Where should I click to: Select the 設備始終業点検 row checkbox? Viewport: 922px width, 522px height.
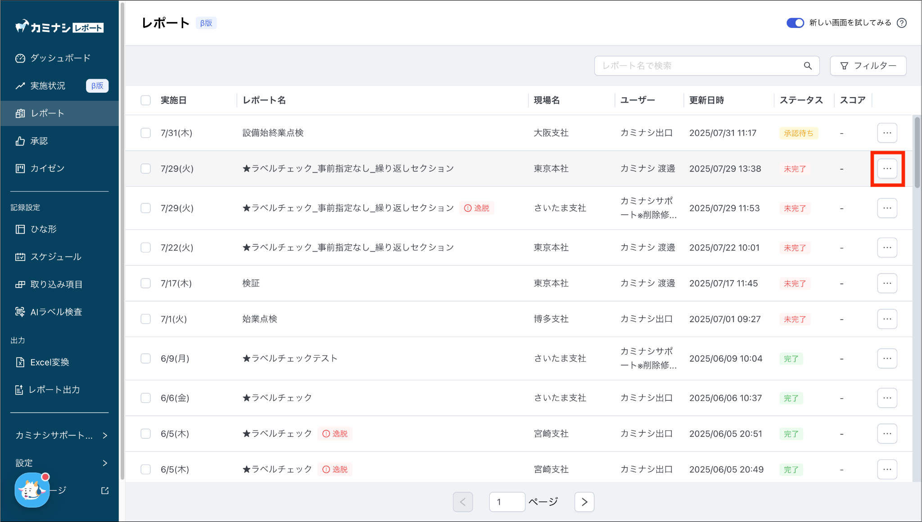coord(145,133)
